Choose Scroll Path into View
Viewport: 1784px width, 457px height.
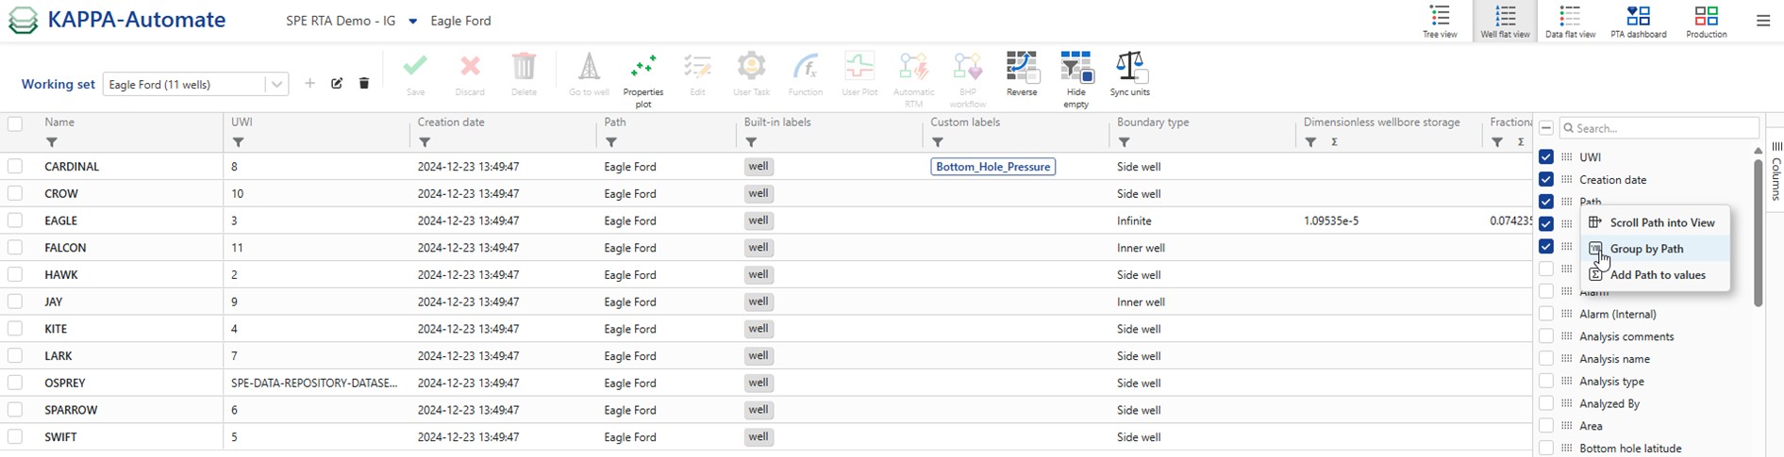(1655, 222)
